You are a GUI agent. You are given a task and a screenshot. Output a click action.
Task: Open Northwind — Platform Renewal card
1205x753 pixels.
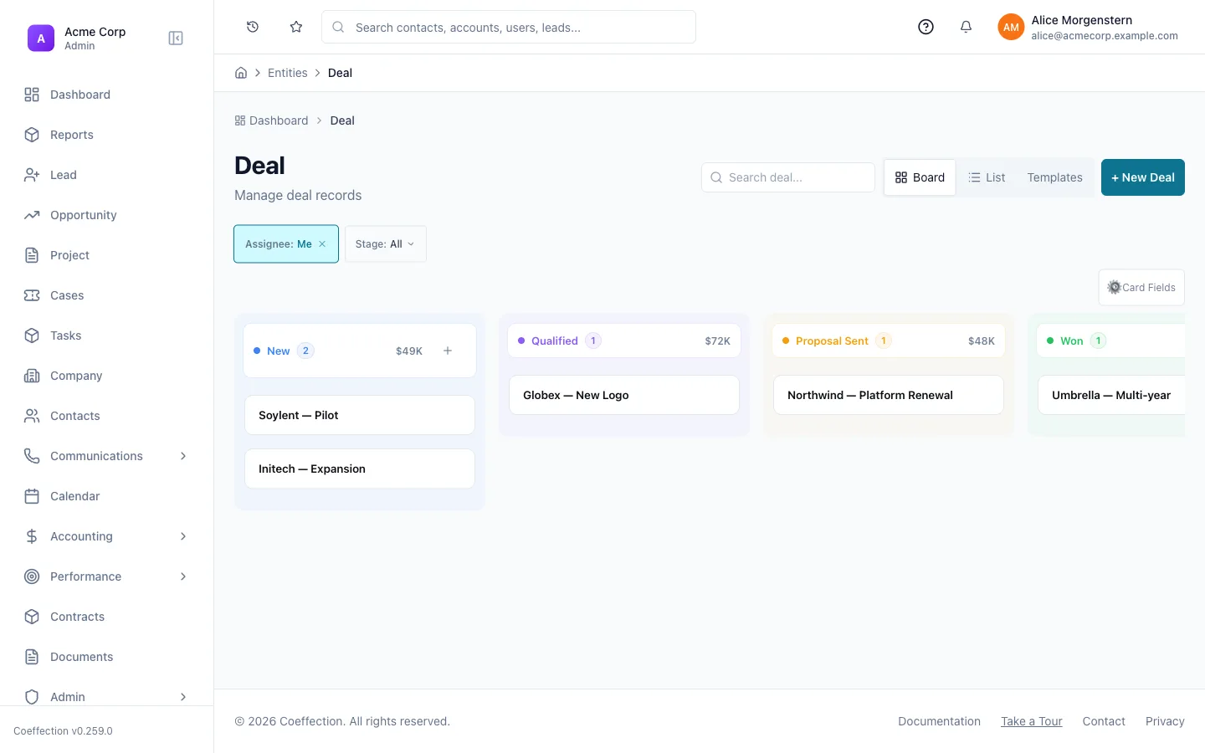pos(889,395)
